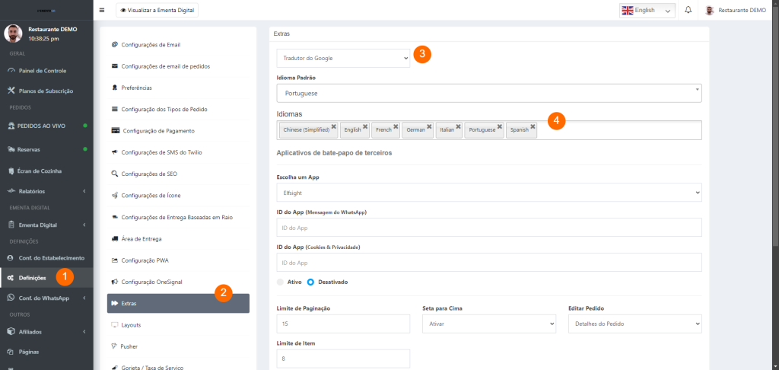The width and height of the screenshot is (779, 370).
Task: Open the Idioma Padrão Portuguese dropdown
Action: (x=488, y=93)
